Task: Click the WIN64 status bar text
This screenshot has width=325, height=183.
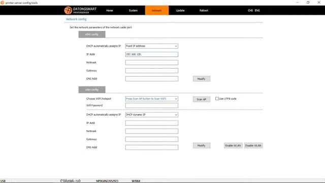Action: coord(136,181)
